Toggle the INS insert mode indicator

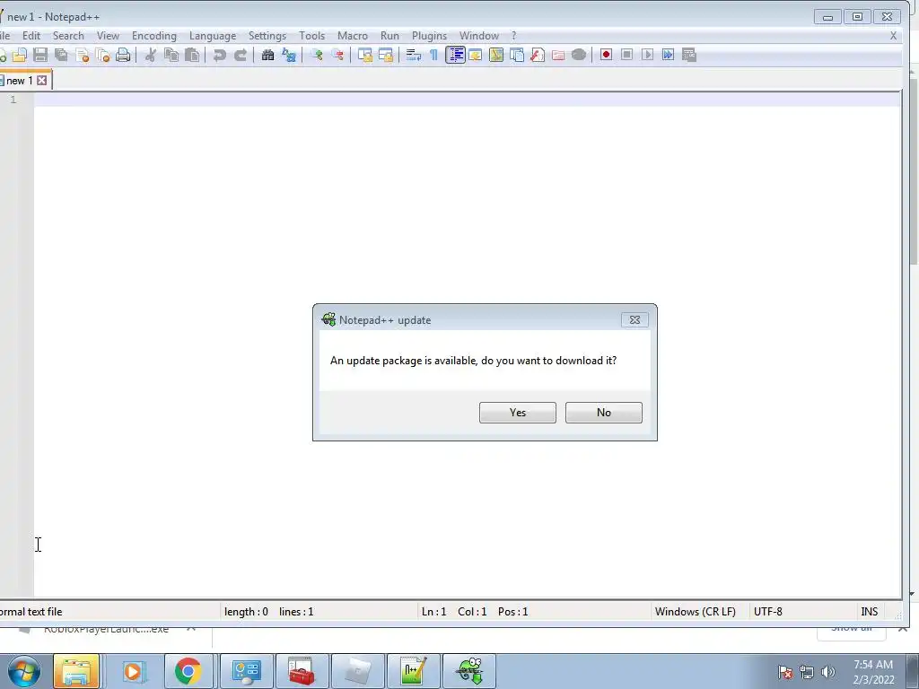(869, 612)
